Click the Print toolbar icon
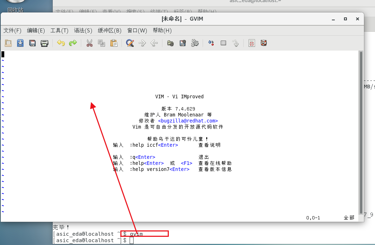 [45, 43]
